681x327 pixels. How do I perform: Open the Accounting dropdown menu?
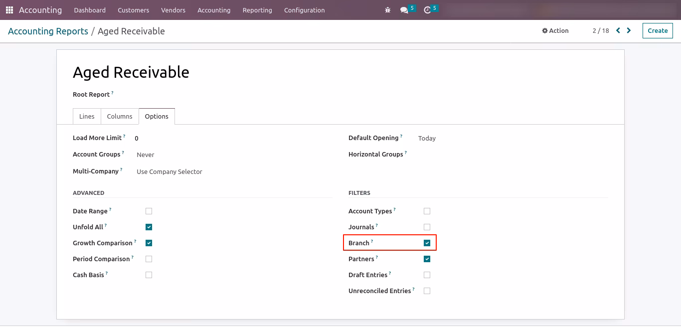(214, 10)
